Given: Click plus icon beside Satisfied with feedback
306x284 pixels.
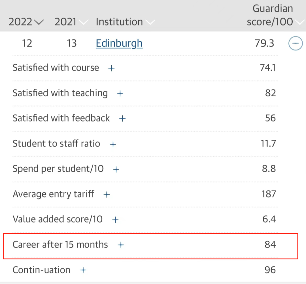Looking at the screenshot, I should [122, 119].
